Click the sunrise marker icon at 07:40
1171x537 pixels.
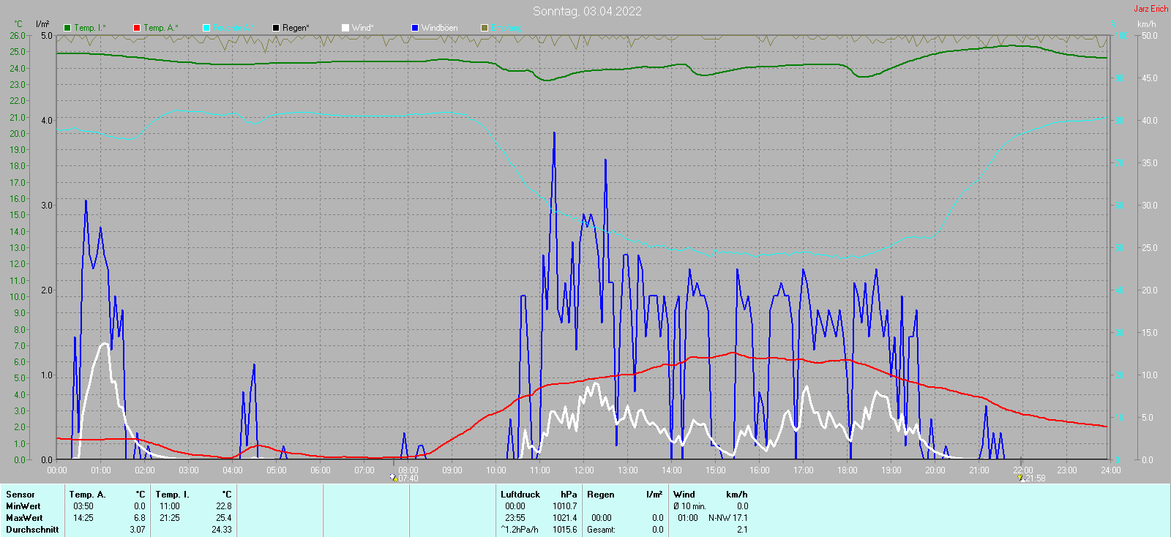[x=394, y=478]
